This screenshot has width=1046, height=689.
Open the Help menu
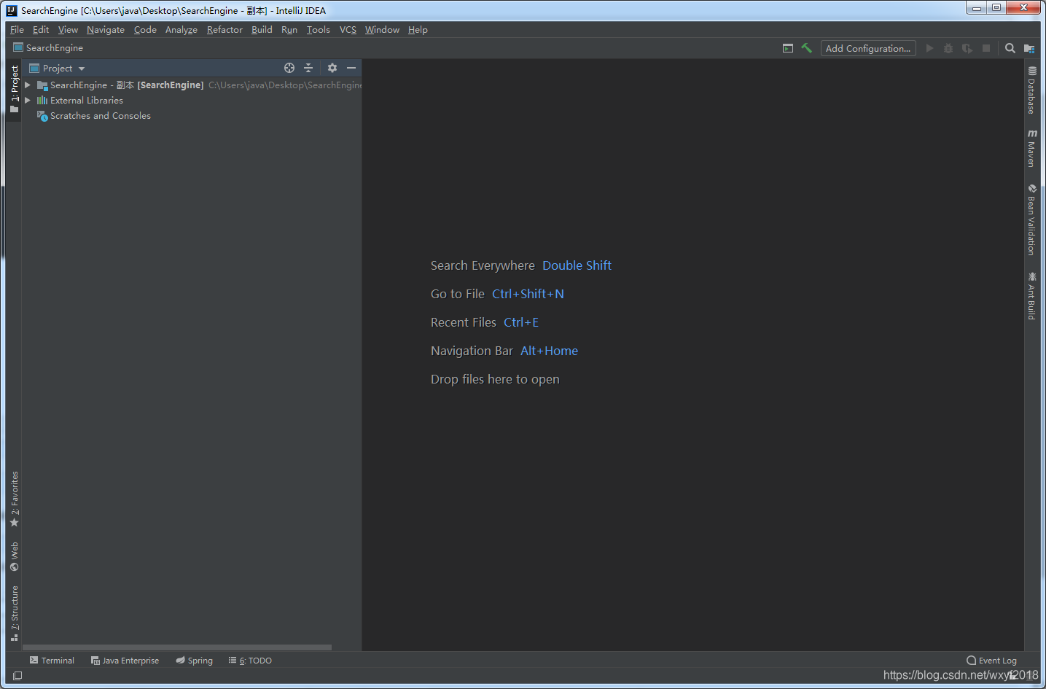[x=418, y=30]
